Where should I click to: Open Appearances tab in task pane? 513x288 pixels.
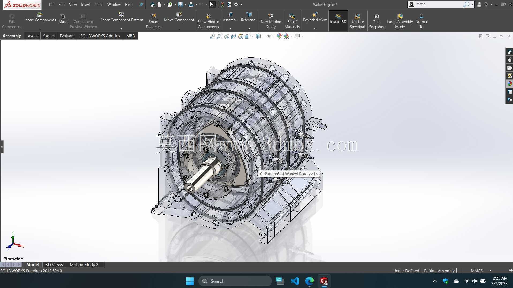pos(509,84)
